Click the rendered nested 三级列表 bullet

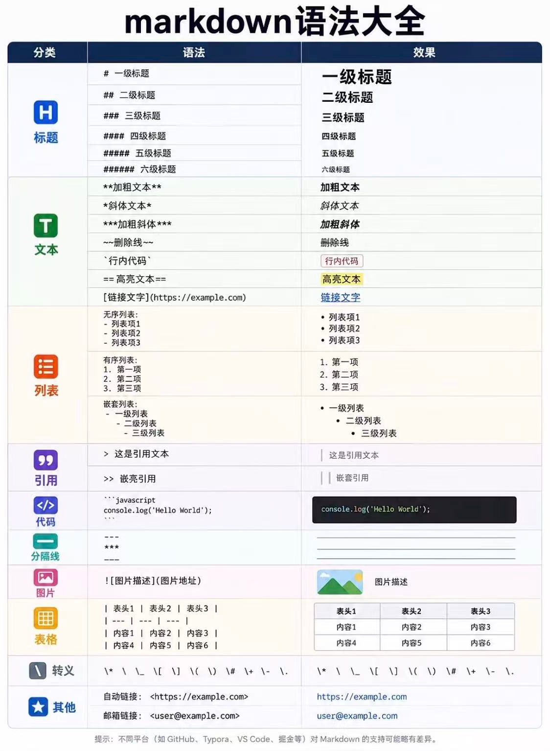pos(374,433)
